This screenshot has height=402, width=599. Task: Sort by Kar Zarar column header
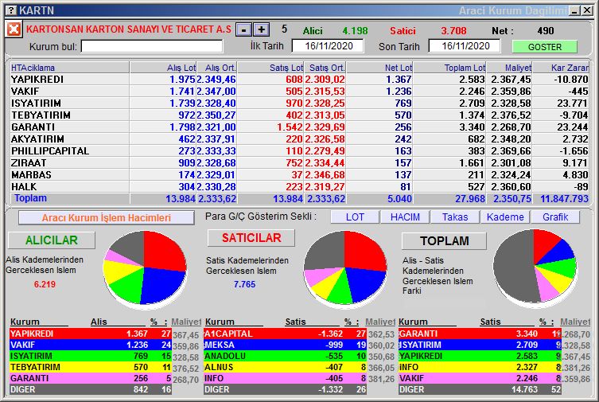click(561, 68)
